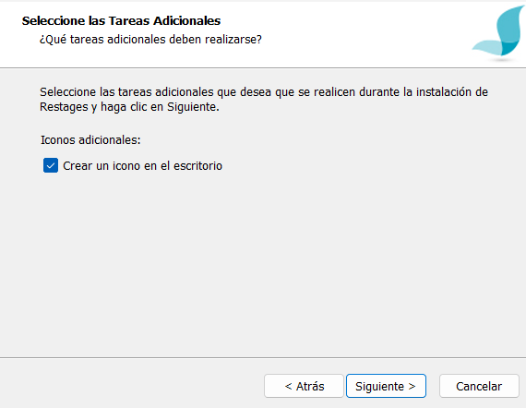The height and width of the screenshot is (408, 526).
Task: Click the 'Seleccione las Tareas Adicionales' heading
Action: pyautogui.click(x=121, y=21)
